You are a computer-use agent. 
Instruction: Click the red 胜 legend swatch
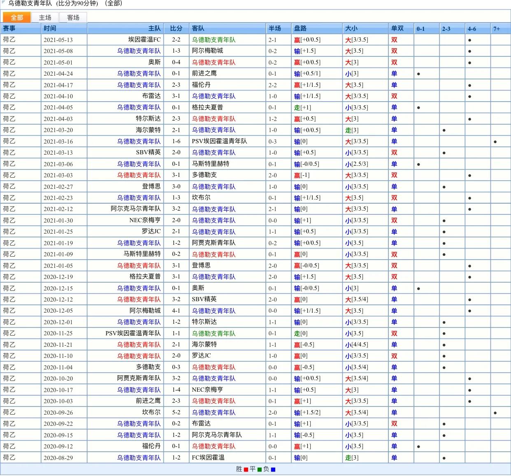click(246, 469)
